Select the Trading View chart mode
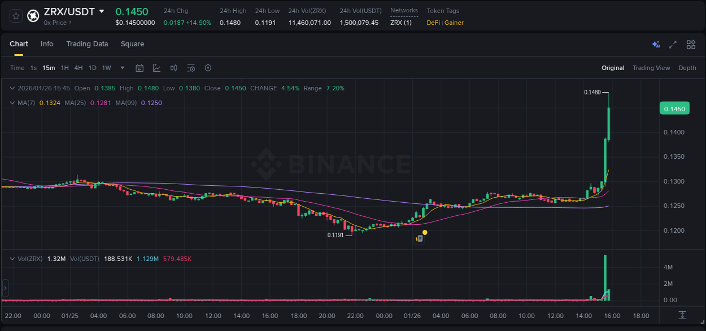The image size is (706, 331). point(651,68)
